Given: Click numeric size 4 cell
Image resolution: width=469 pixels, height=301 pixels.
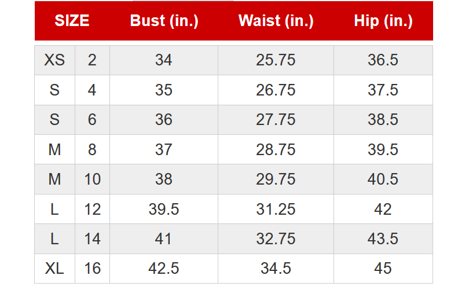Looking at the screenshot, I should (x=92, y=90).
